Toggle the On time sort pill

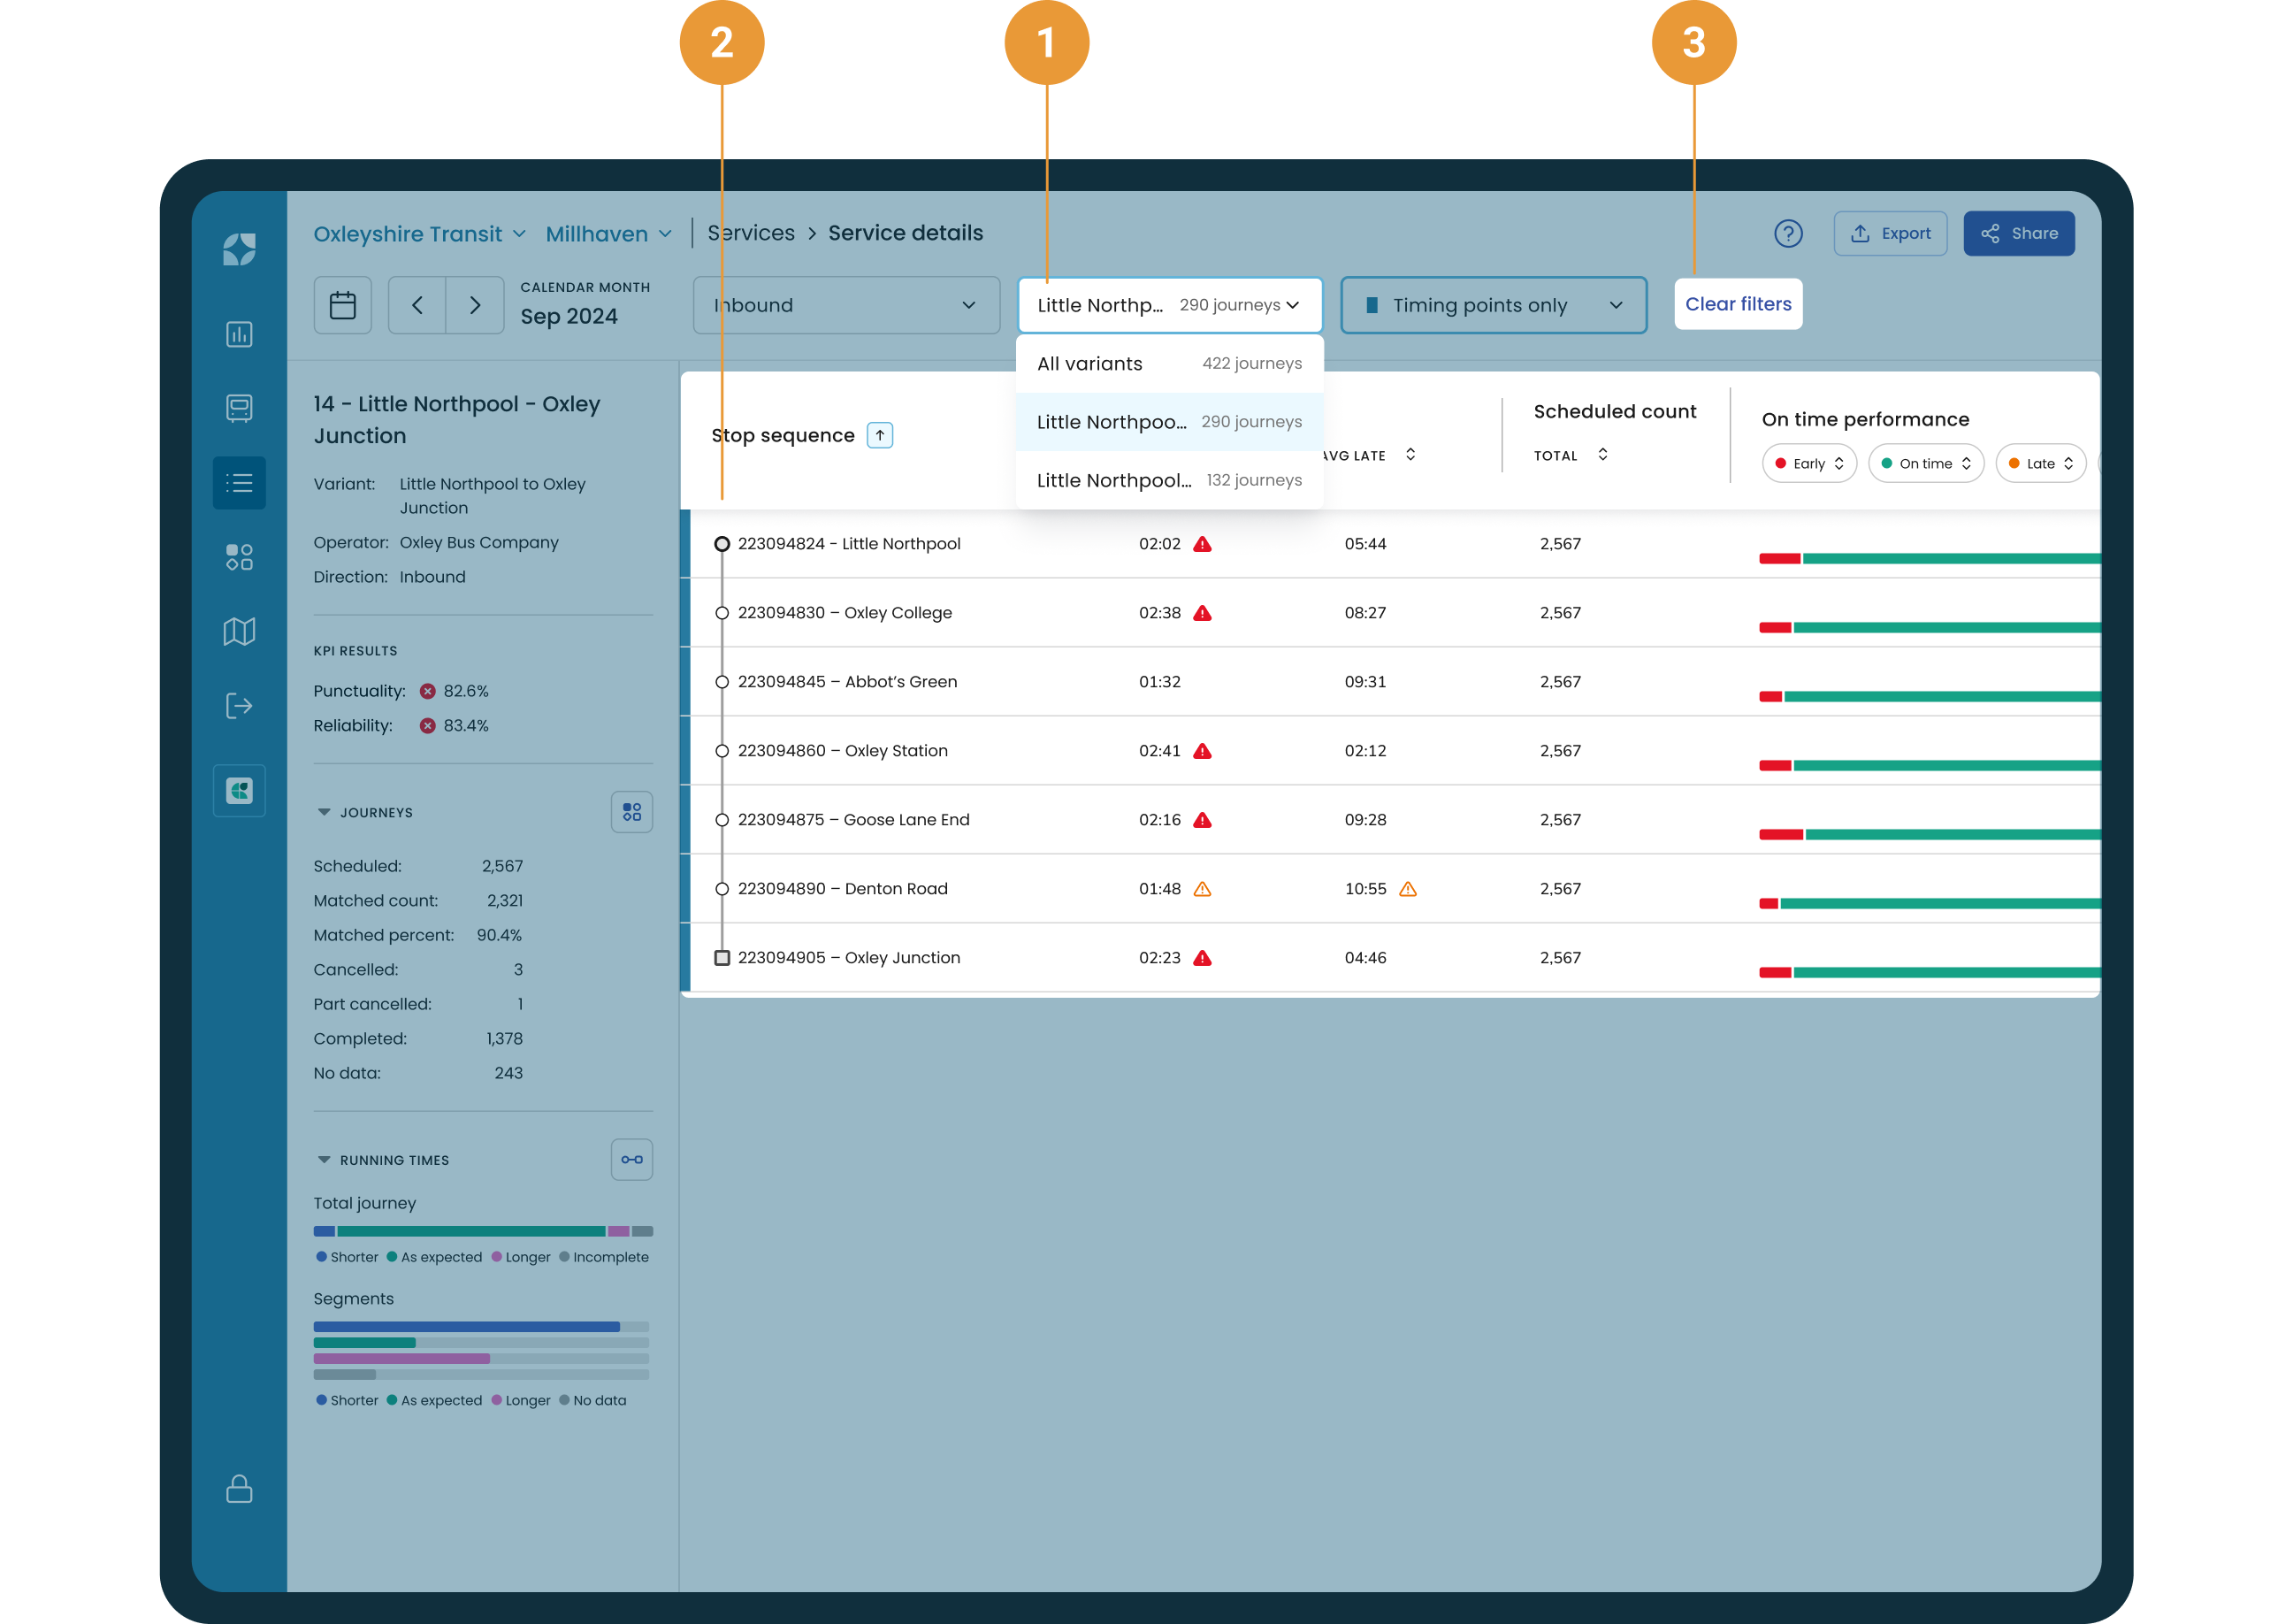coord(1925,463)
